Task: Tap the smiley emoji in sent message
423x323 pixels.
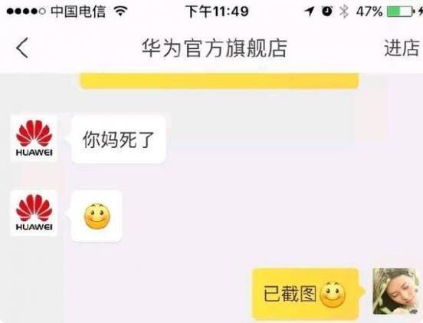Action: (x=333, y=295)
